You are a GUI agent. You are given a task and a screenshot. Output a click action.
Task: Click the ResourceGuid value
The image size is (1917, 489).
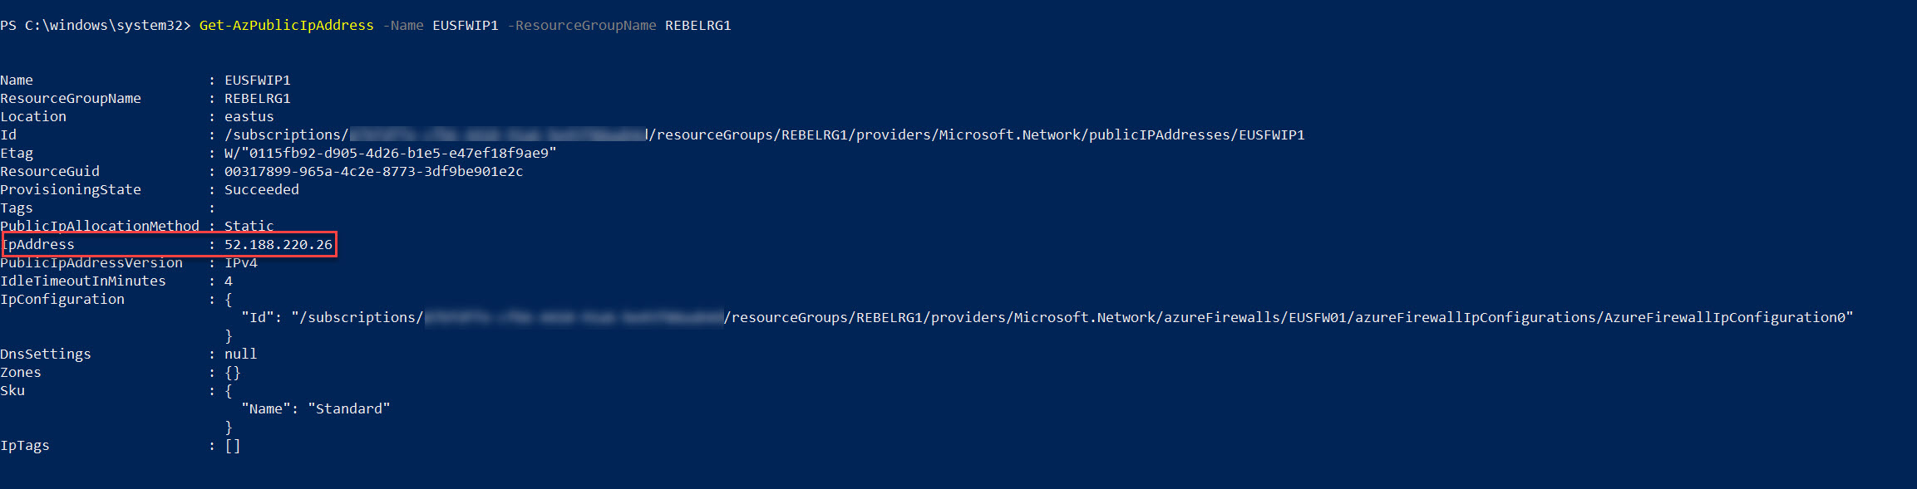[373, 172]
